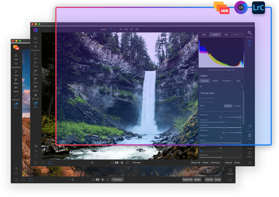Select the View zoom tool in front window

tap(35, 105)
